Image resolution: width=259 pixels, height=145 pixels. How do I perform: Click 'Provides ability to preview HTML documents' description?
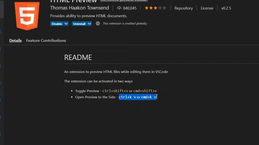tap(89, 16)
